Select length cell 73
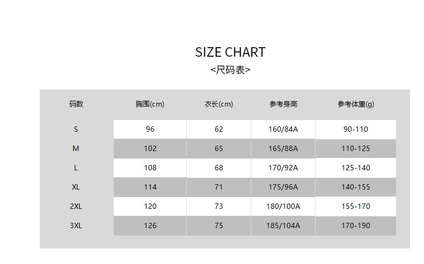The width and height of the screenshot is (424, 264). pyautogui.click(x=218, y=206)
